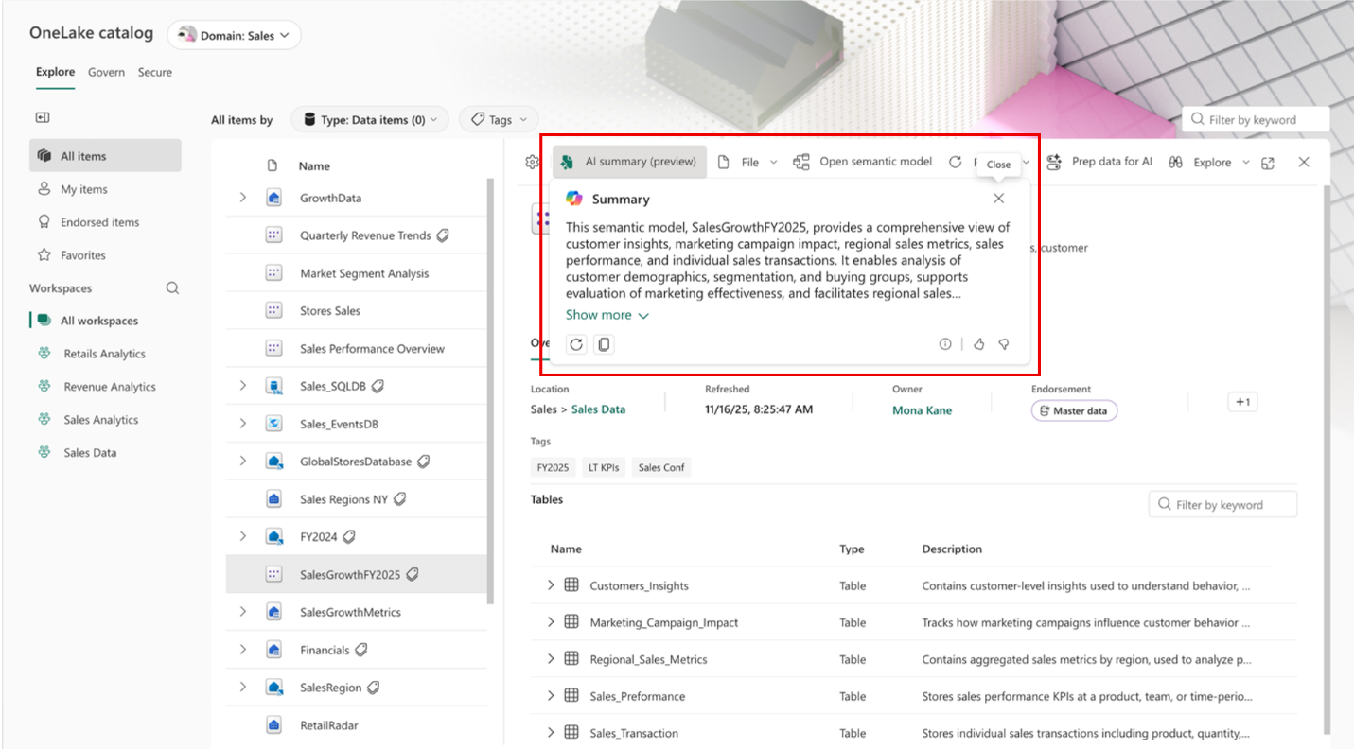Click the refresh icon in the toolbar
Viewport: 1354px width, 749px height.
pos(955,161)
